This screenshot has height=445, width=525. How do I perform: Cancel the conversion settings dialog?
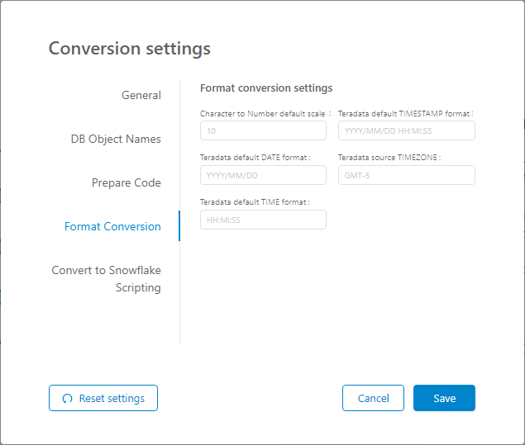point(373,398)
